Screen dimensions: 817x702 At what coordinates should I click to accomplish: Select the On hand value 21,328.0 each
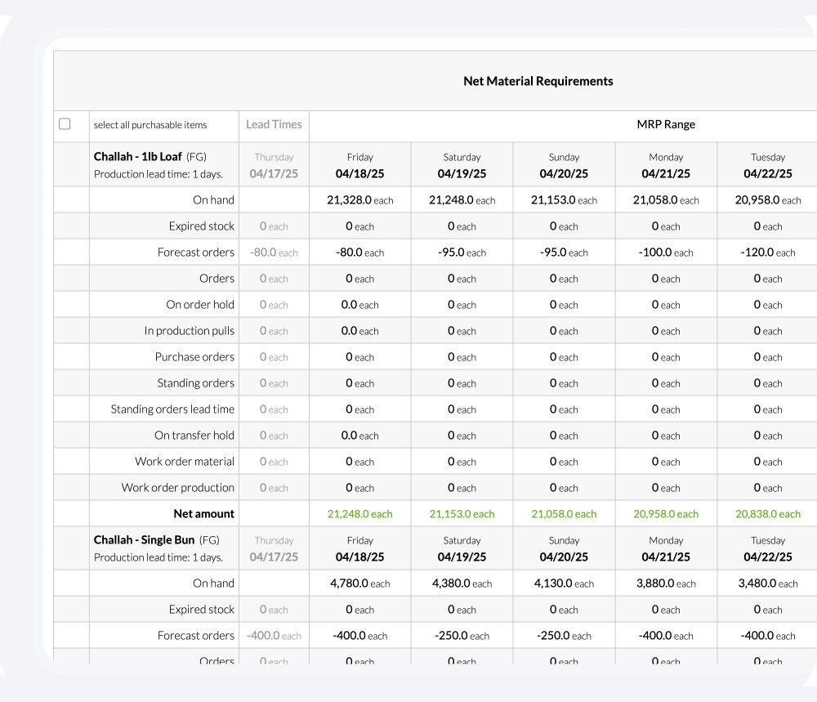[359, 199]
